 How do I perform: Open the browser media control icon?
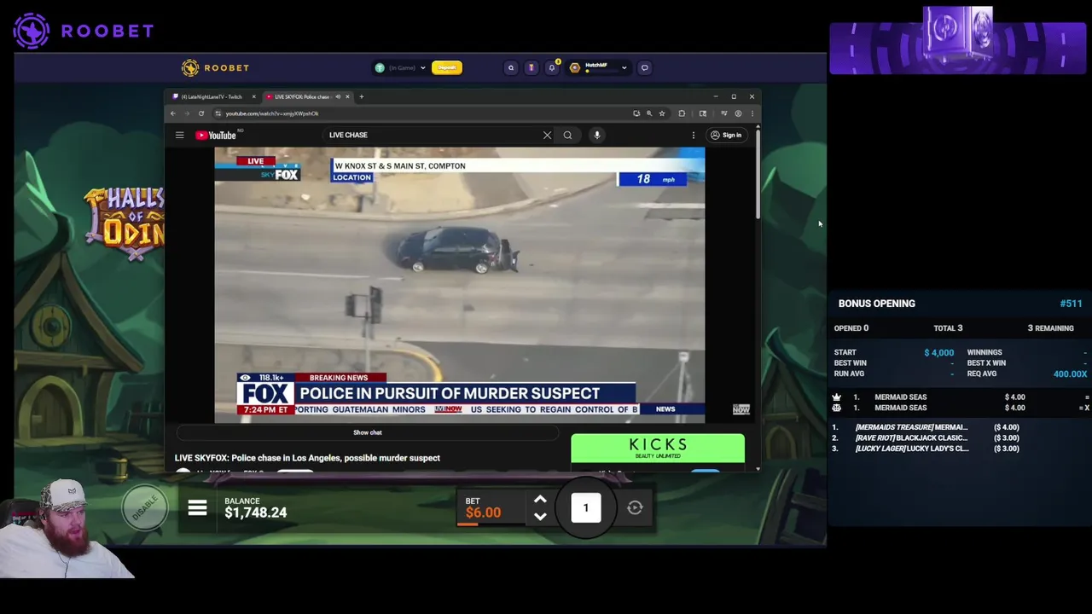[724, 113]
